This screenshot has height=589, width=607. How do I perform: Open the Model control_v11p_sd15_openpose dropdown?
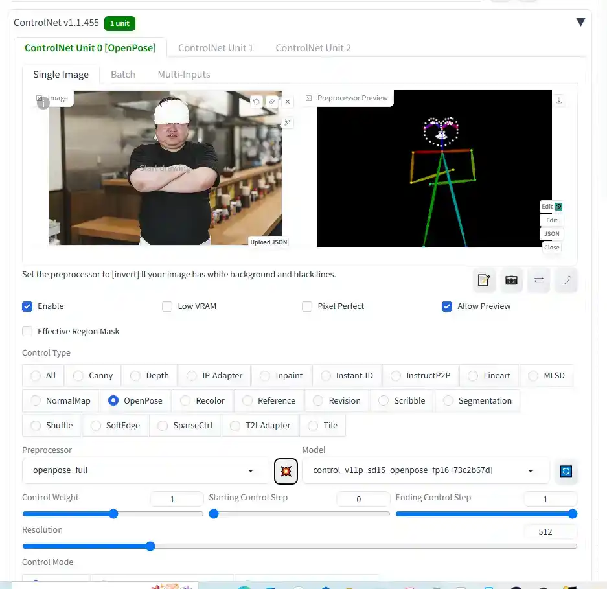coord(426,470)
